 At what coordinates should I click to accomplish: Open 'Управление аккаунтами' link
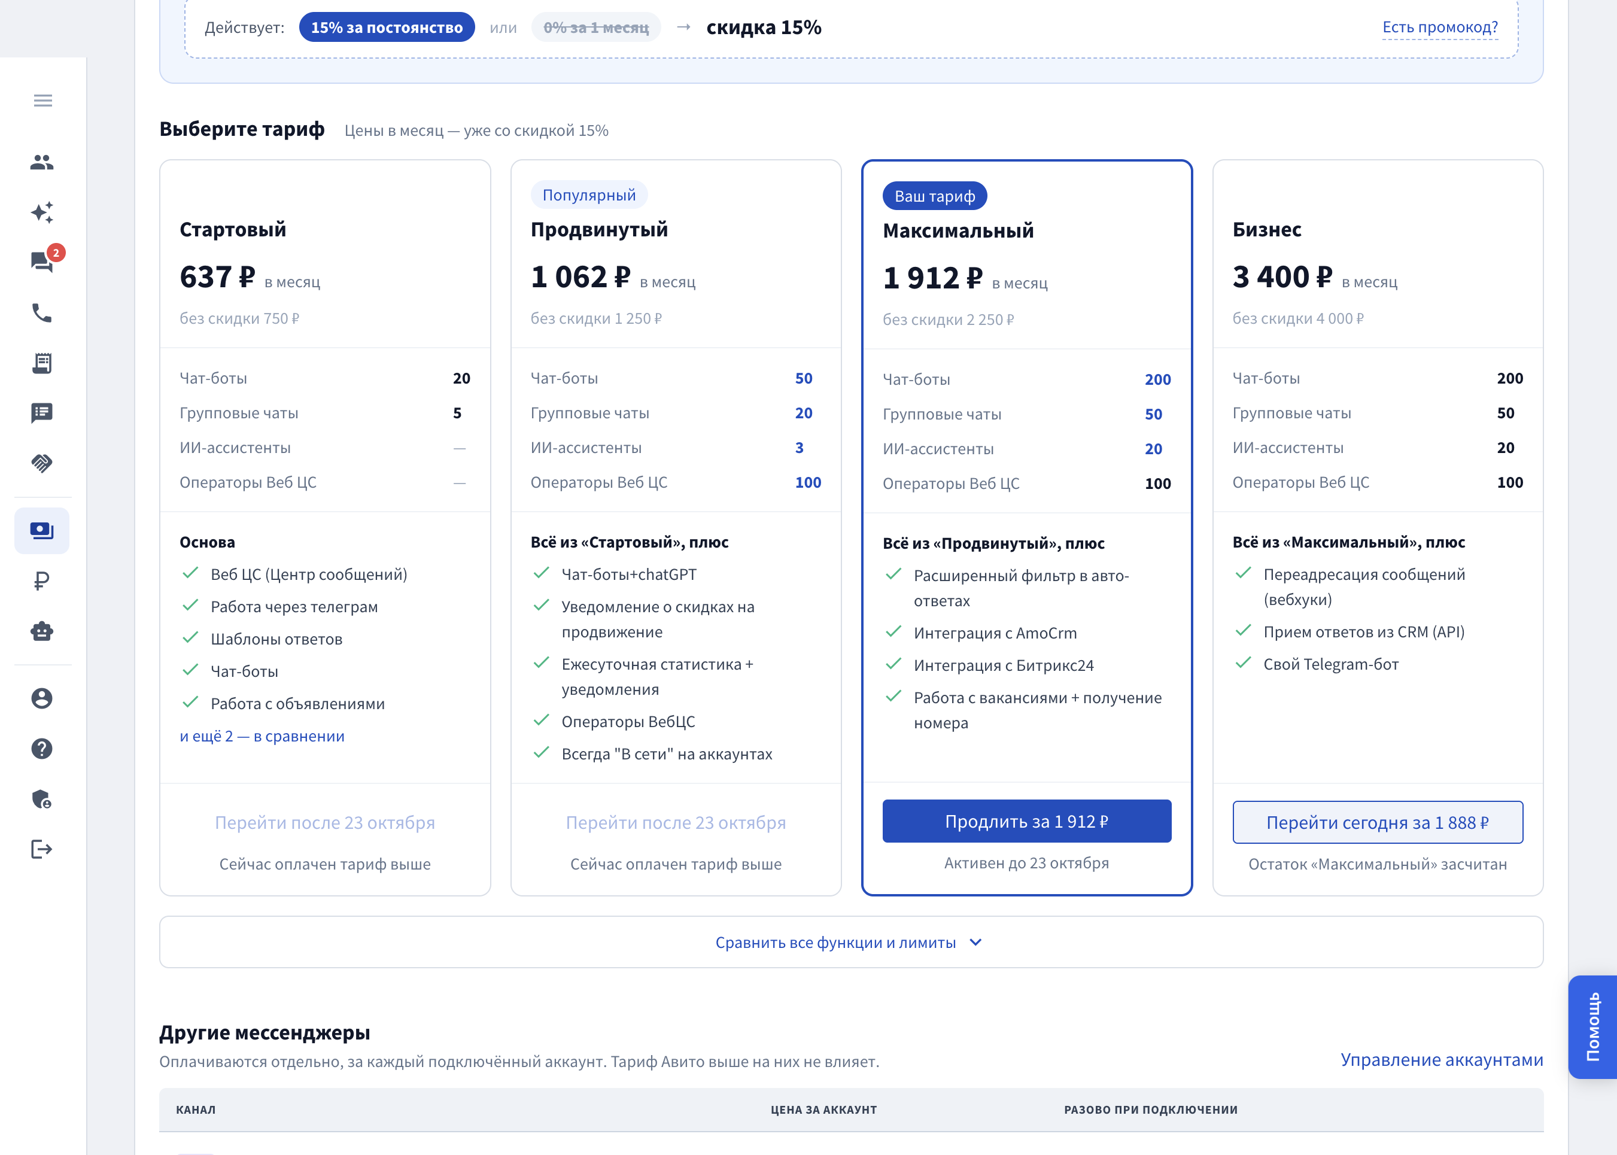coord(1442,1060)
